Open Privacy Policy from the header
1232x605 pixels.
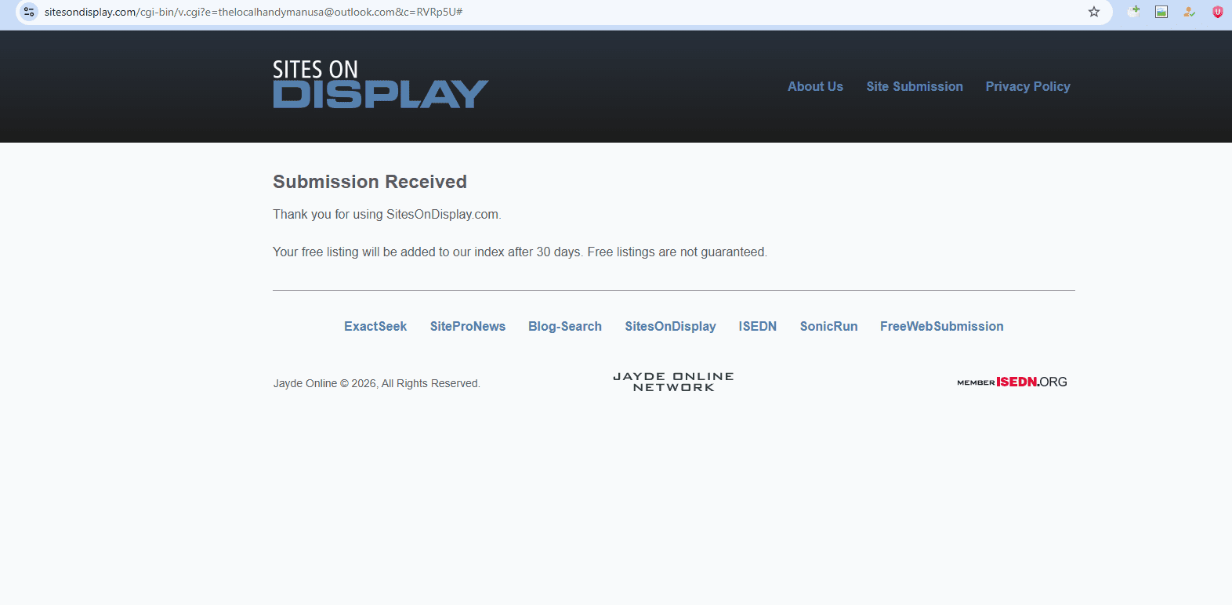(x=1027, y=87)
